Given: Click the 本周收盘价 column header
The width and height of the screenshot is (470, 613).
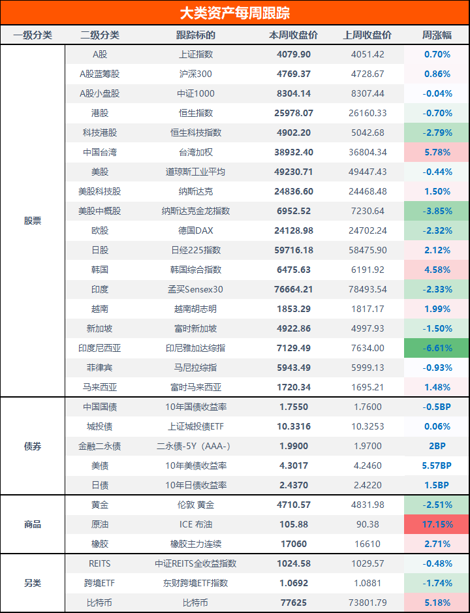Looking at the screenshot, I should click(x=293, y=35).
